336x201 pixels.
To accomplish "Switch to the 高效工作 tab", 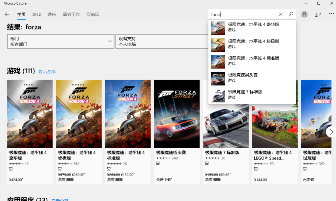I will click(x=71, y=14).
